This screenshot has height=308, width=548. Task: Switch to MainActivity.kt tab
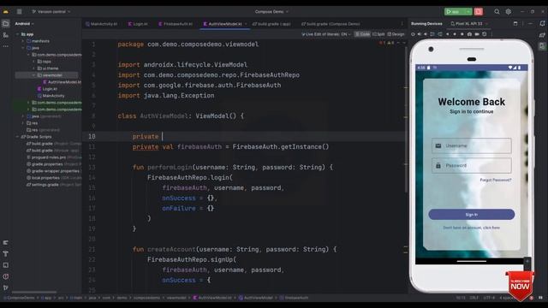102,24
